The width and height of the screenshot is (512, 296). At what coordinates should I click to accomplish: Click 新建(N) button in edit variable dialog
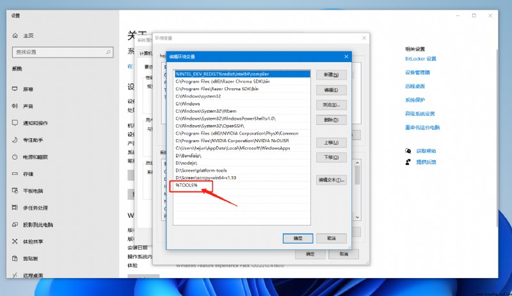tap(331, 75)
